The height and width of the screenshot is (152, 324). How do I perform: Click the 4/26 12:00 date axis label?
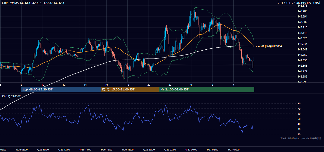(64, 149)
